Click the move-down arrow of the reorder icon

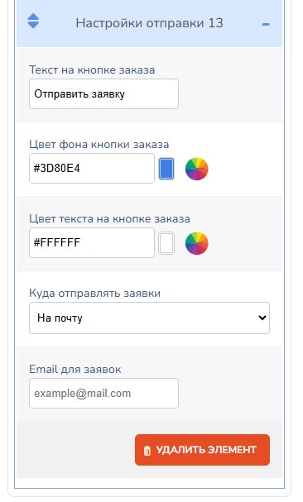click(x=33, y=26)
